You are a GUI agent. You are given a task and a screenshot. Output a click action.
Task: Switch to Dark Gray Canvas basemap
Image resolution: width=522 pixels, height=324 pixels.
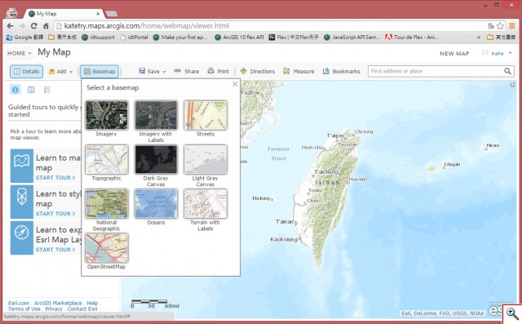pyautogui.click(x=156, y=159)
